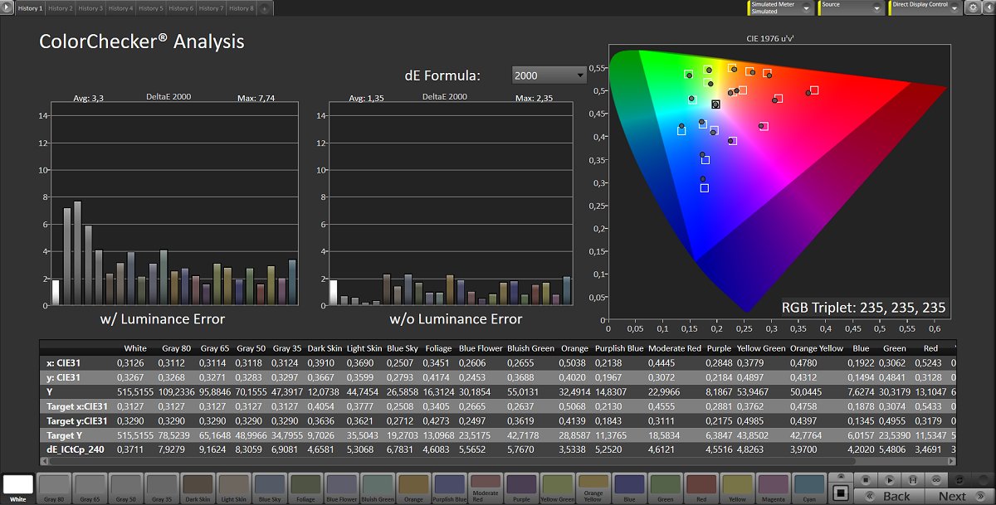This screenshot has width=996, height=505.
Task: Switch to the History 2 tab
Action: [60, 8]
